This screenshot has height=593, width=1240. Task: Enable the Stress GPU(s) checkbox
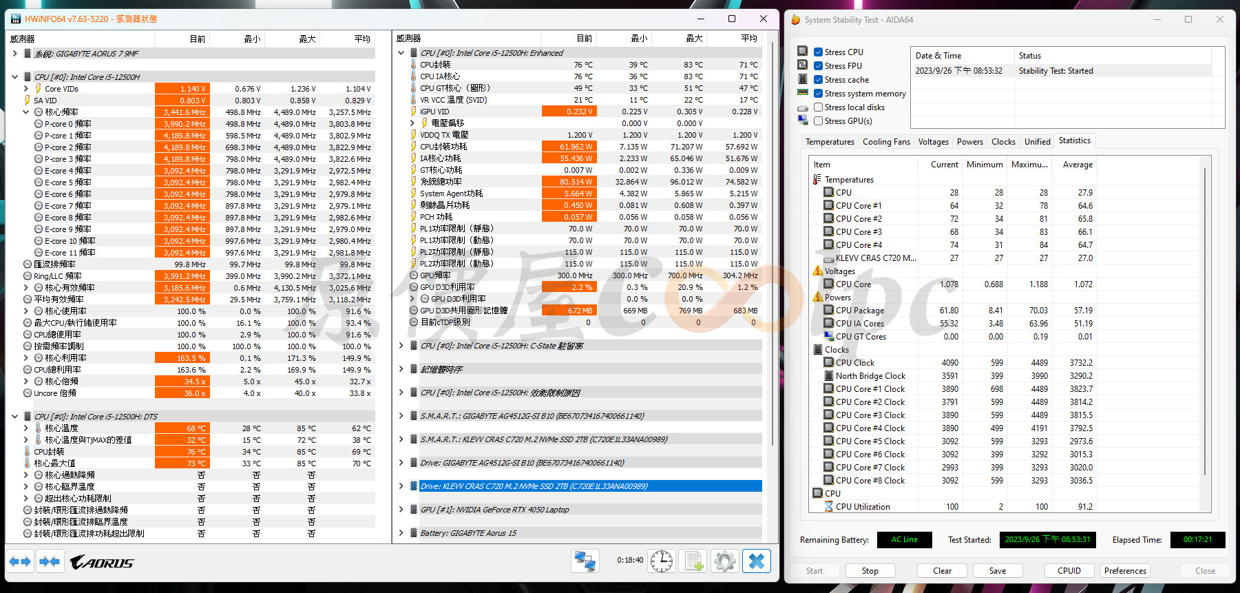click(818, 121)
